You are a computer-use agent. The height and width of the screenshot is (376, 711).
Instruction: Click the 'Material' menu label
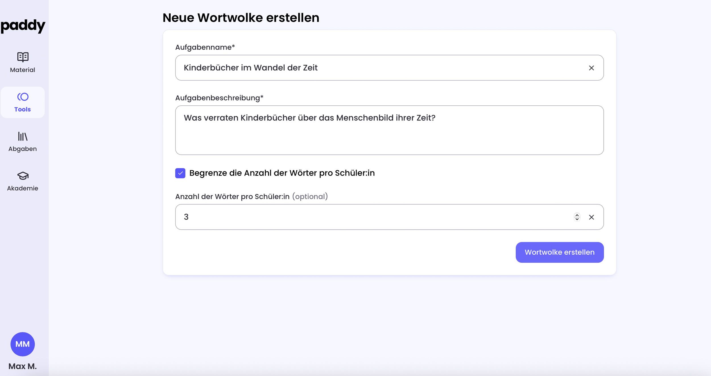(x=22, y=70)
